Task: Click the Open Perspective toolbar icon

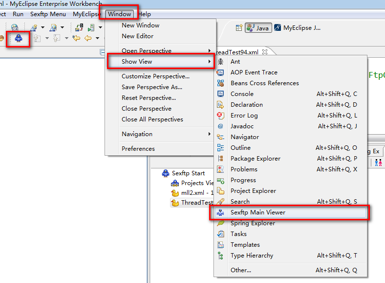Action: pos(239,28)
